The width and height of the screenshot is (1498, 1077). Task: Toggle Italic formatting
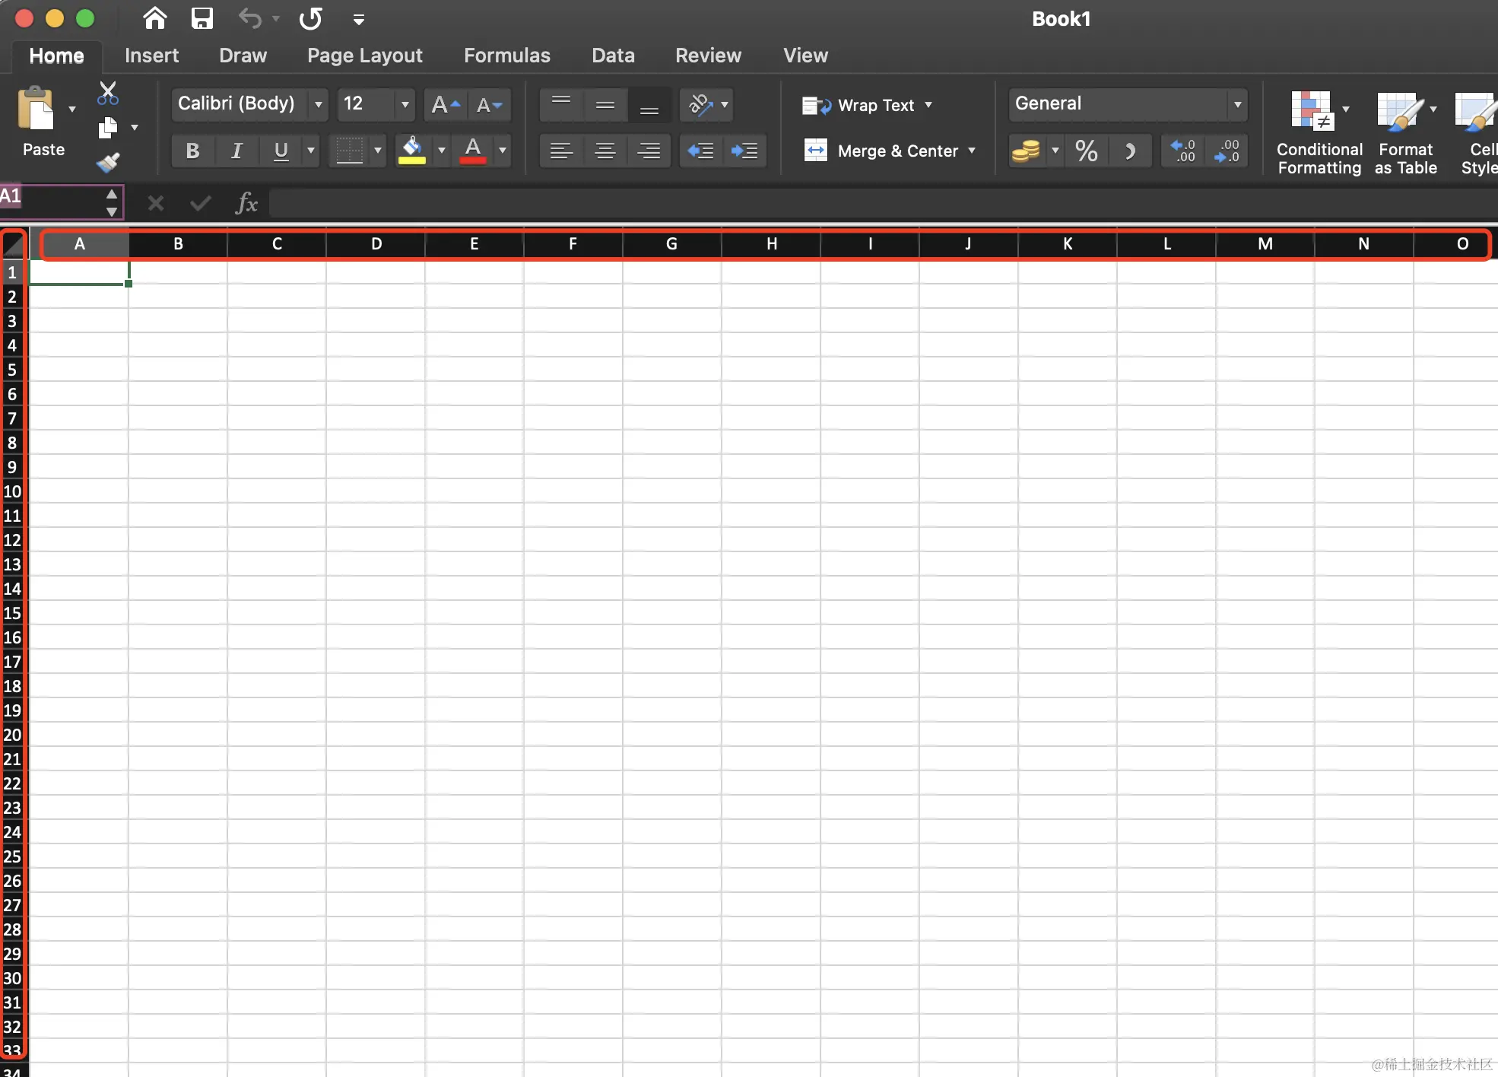(x=236, y=151)
